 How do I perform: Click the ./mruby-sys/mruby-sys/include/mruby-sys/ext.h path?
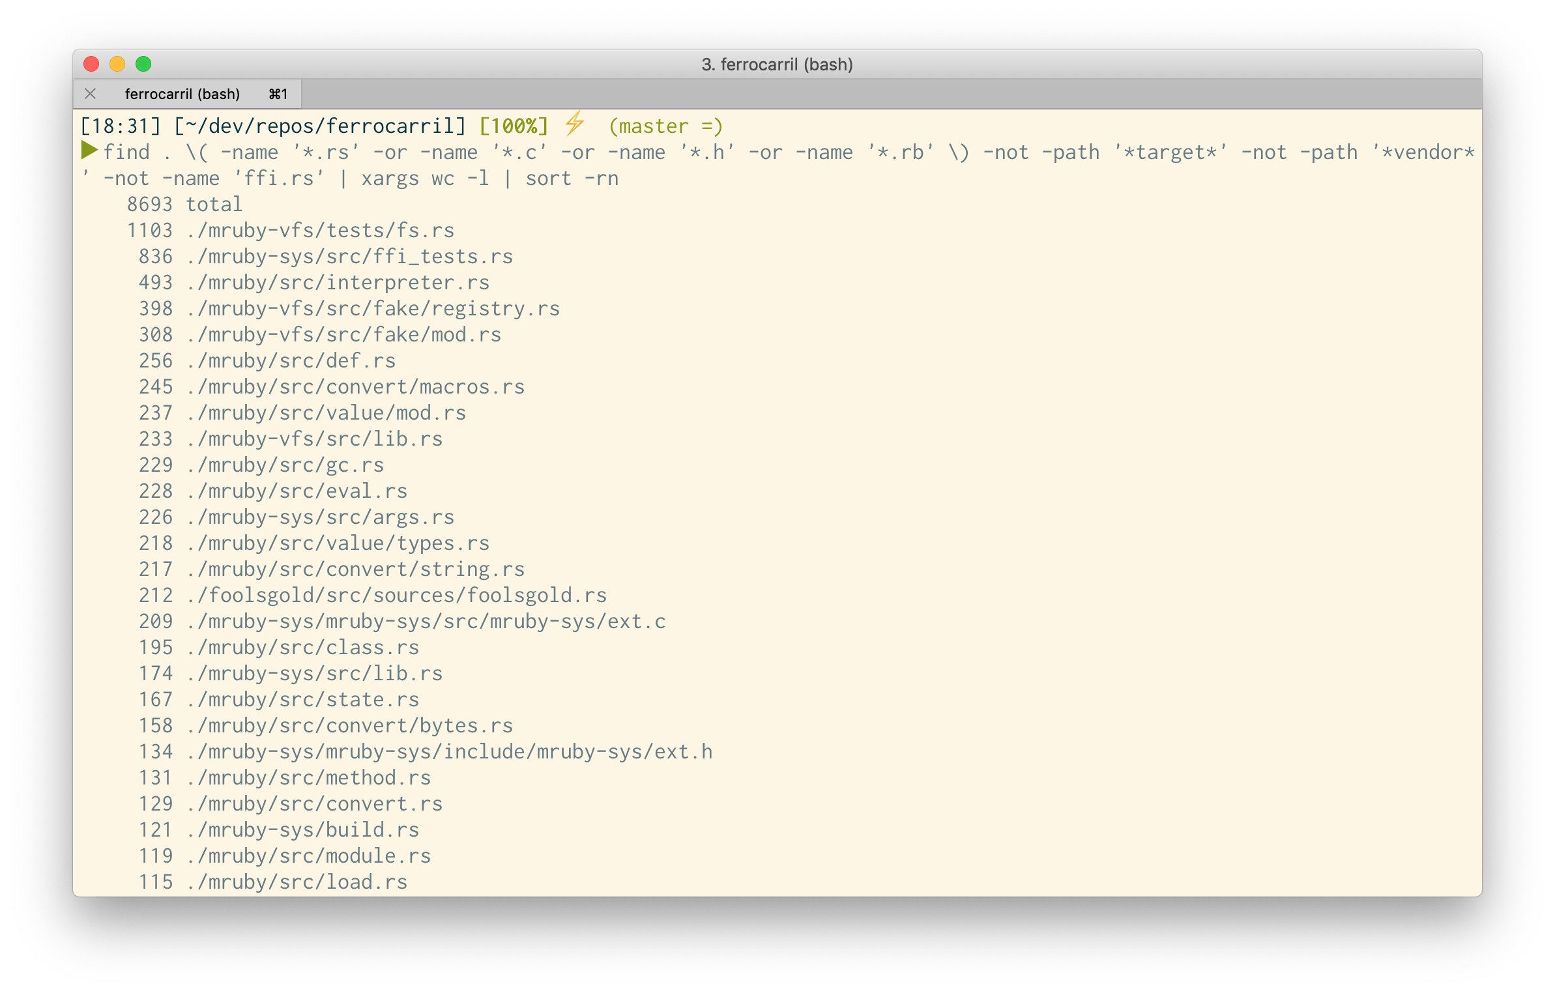click(449, 751)
